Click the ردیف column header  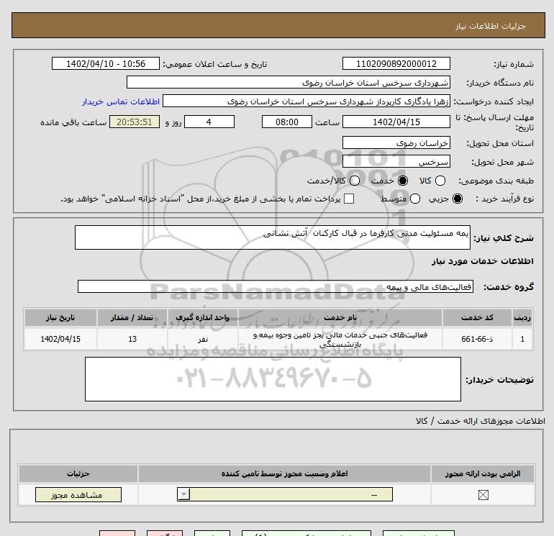pos(522,317)
